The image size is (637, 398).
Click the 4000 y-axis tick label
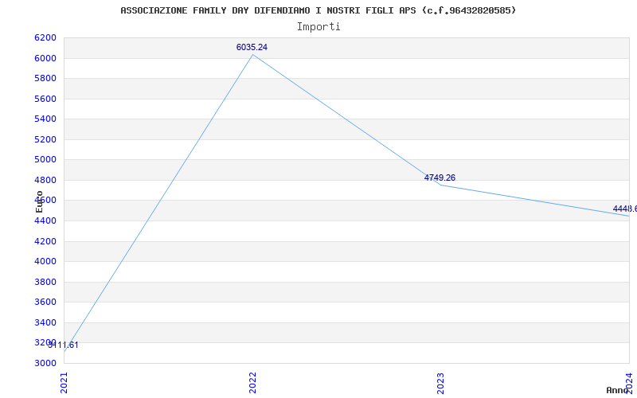(45, 262)
